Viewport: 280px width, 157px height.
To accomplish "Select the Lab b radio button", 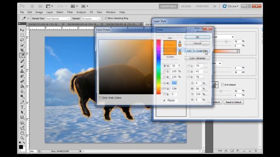I will point(189,77).
